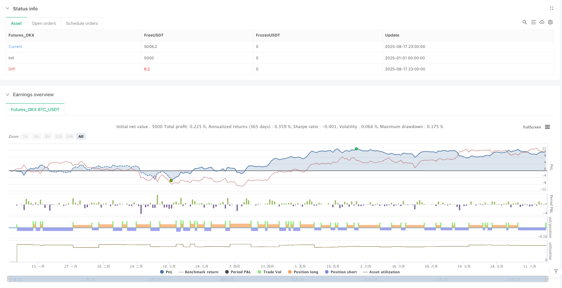The image size is (562, 288).
Task: Open the chart hamburger menu beside FullScreen
Action: click(x=548, y=127)
